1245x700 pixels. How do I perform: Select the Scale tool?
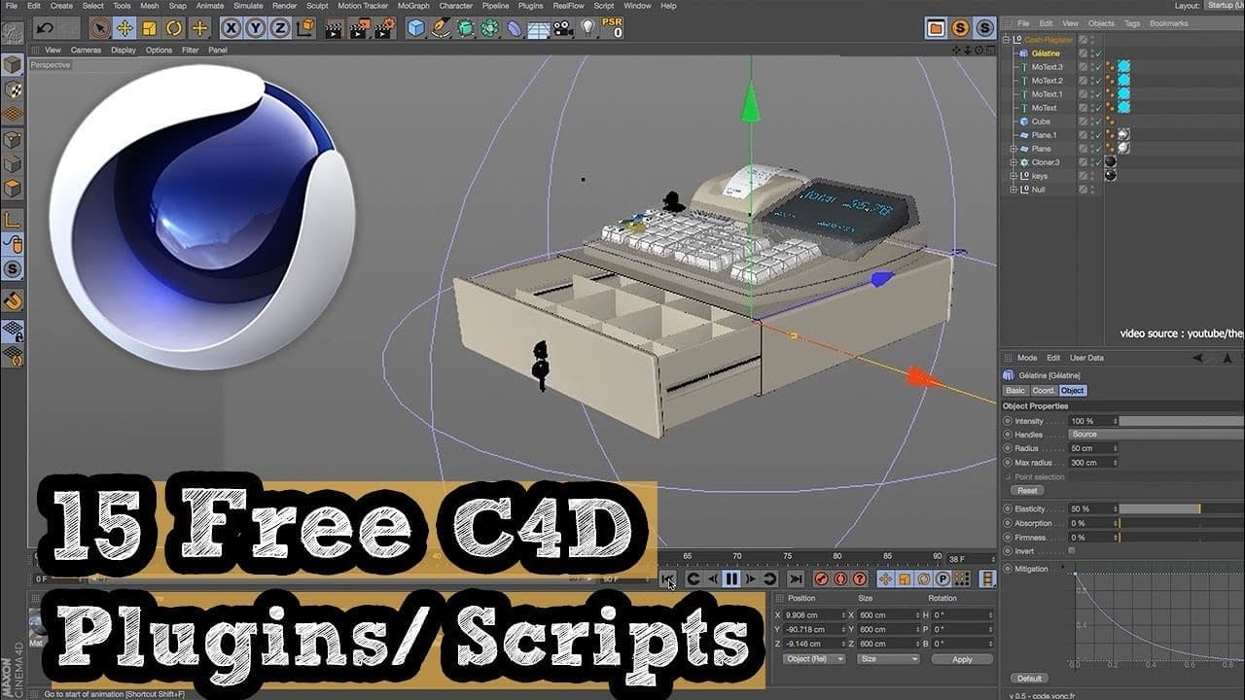[148, 29]
